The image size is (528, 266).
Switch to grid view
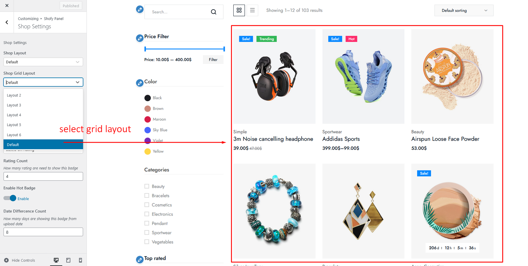[239, 11]
